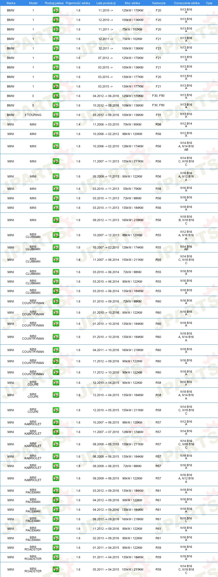
Task: Click the Opis column header
Action: [209, 3]
